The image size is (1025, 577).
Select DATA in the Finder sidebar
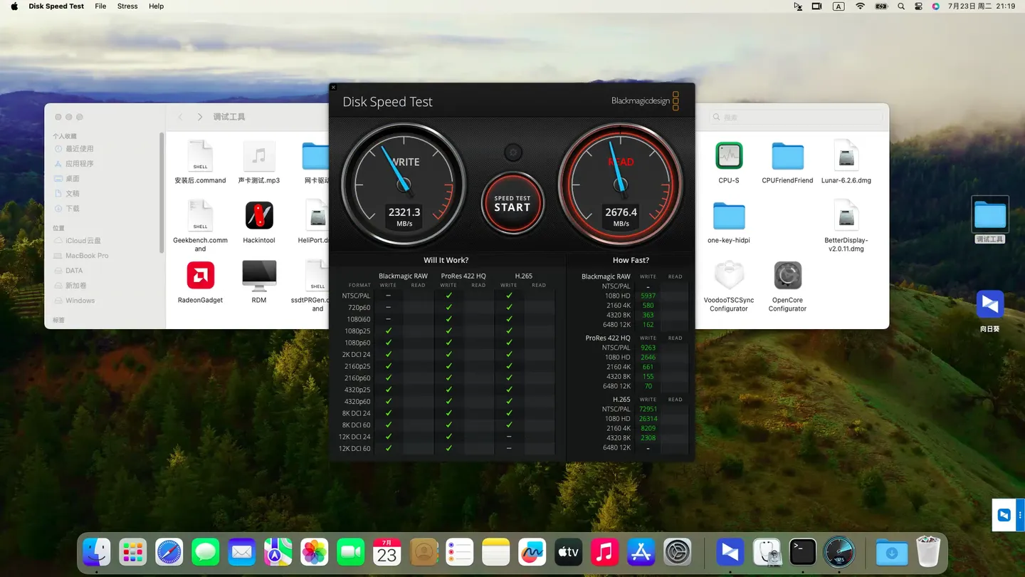(x=74, y=271)
